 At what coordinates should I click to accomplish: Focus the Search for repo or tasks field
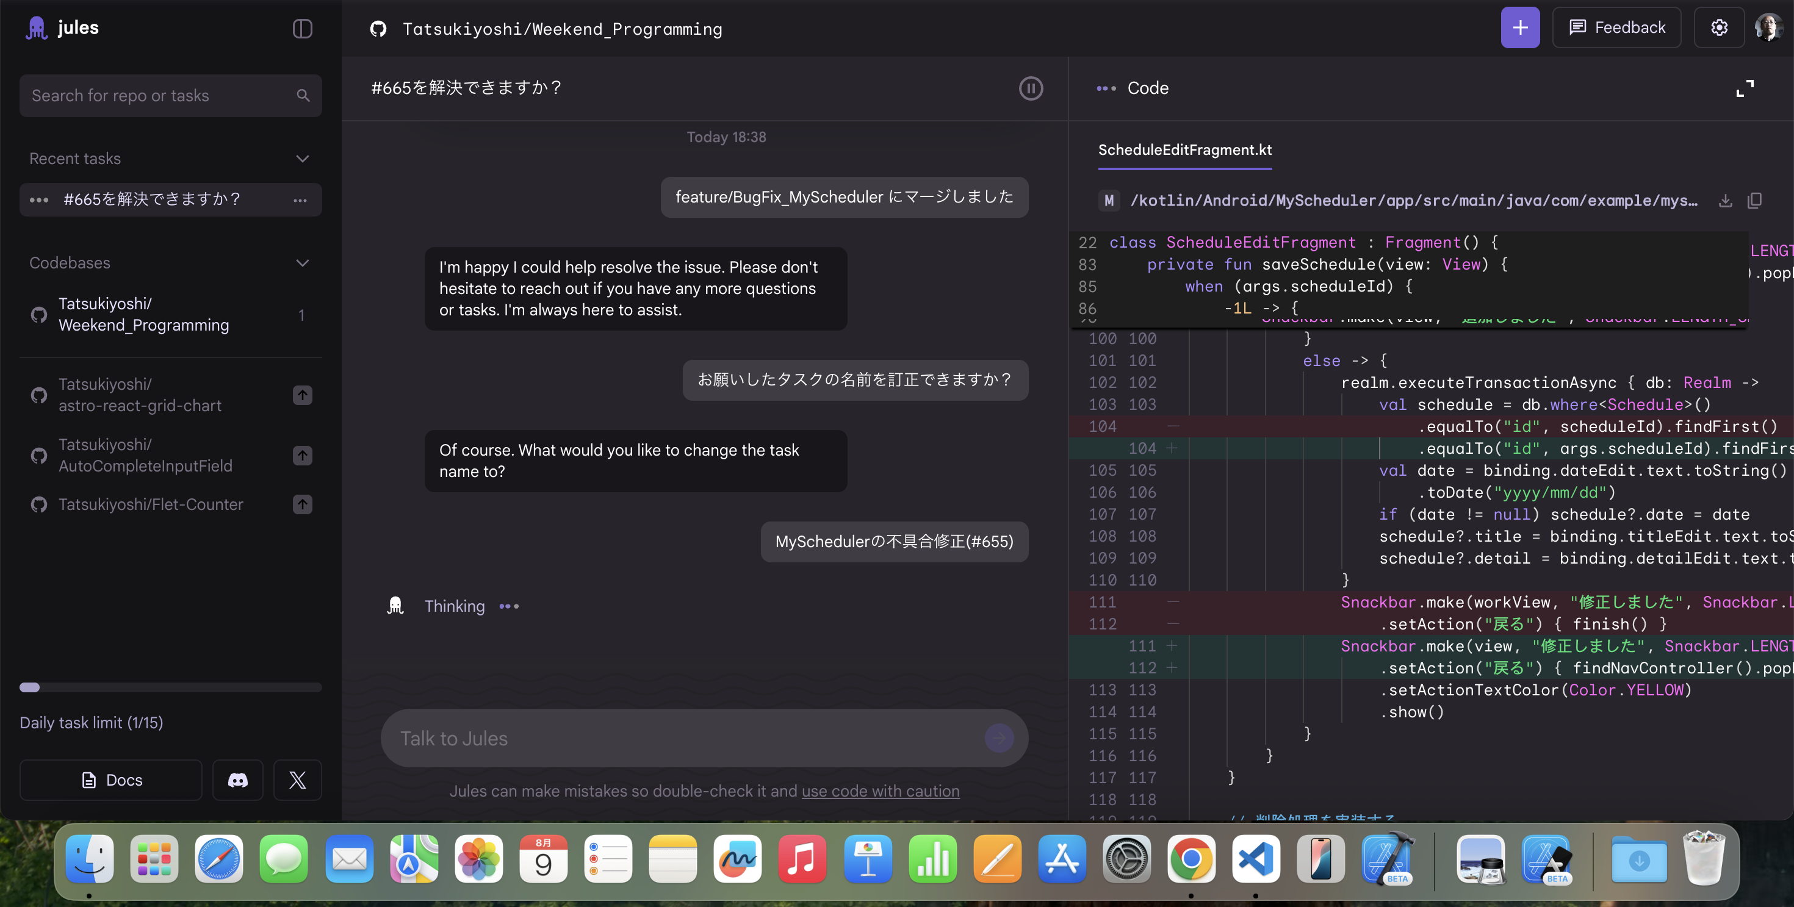(x=171, y=95)
